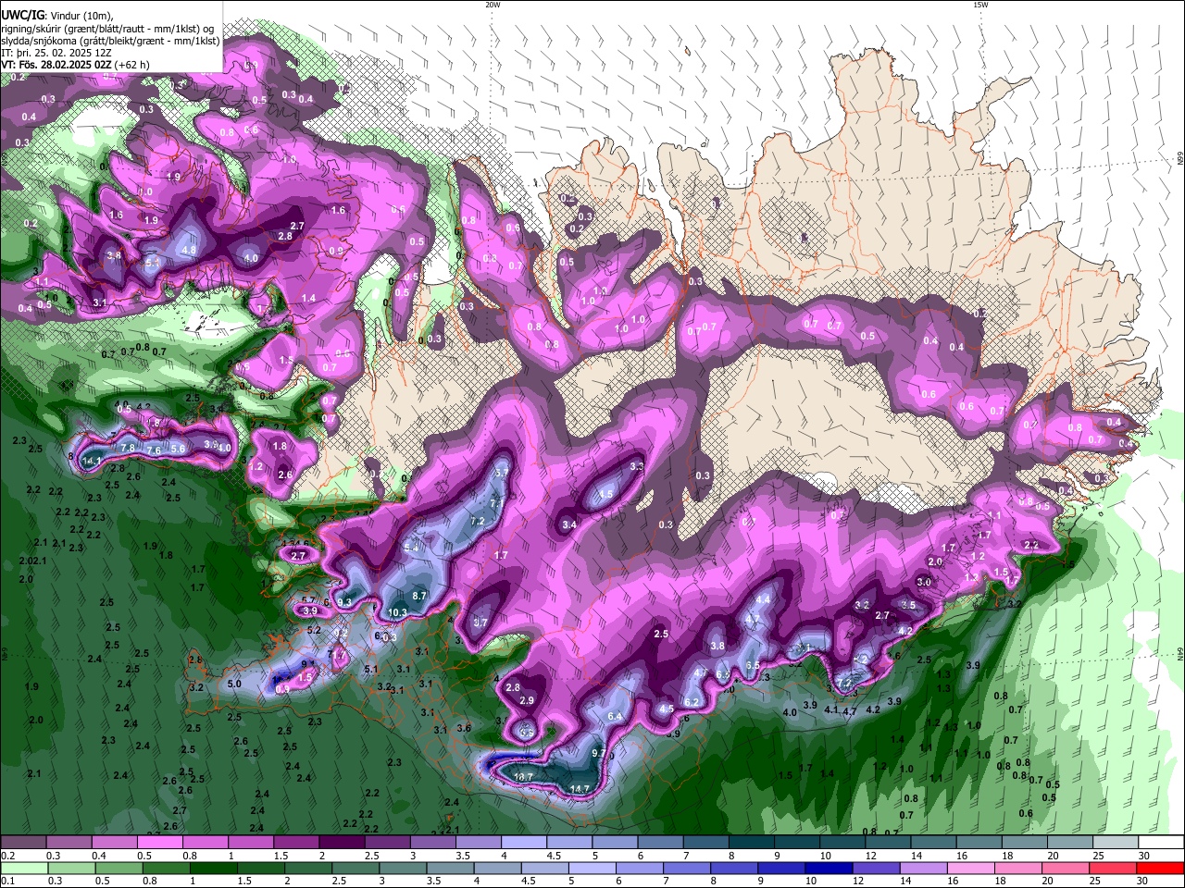1185x888 pixels.
Task: Click the bright red swatch in the lower legend scale
Action: point(1161,869)
